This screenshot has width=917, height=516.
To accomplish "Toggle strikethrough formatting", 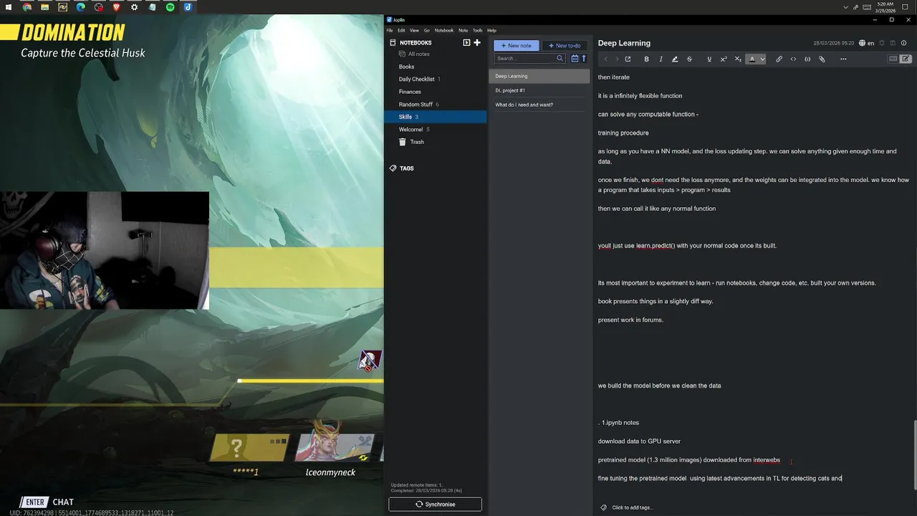I will point(689,59).
